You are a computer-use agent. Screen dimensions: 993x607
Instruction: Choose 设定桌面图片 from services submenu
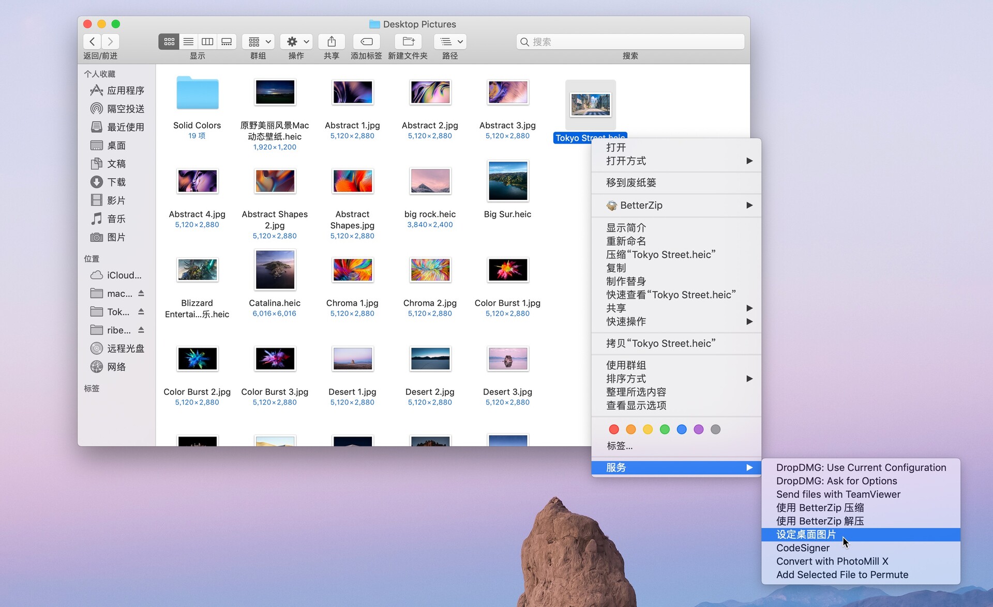coord(806,535)
